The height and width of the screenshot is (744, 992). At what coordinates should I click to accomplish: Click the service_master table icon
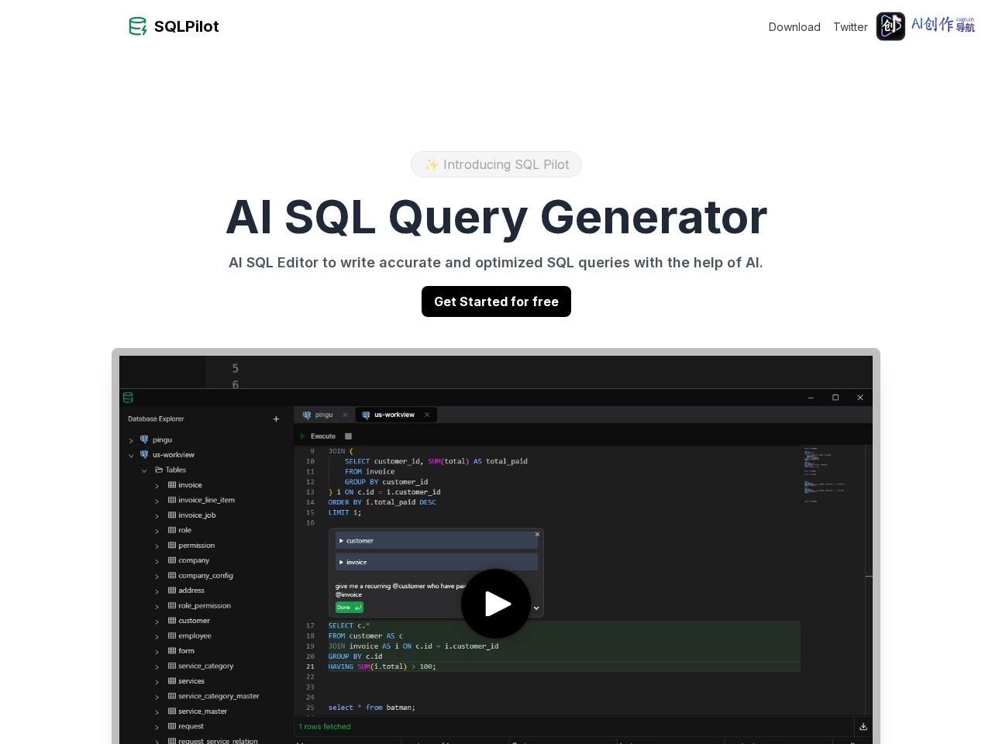click(172, 711)
